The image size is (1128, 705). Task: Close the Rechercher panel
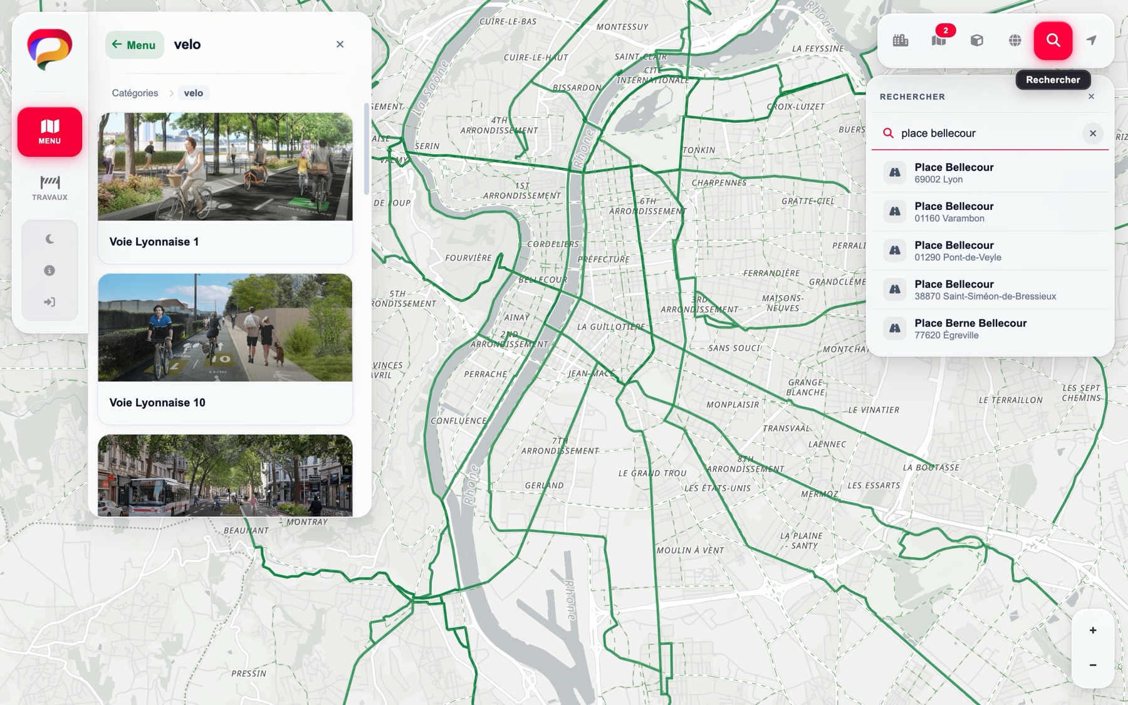pos(1092,97)
